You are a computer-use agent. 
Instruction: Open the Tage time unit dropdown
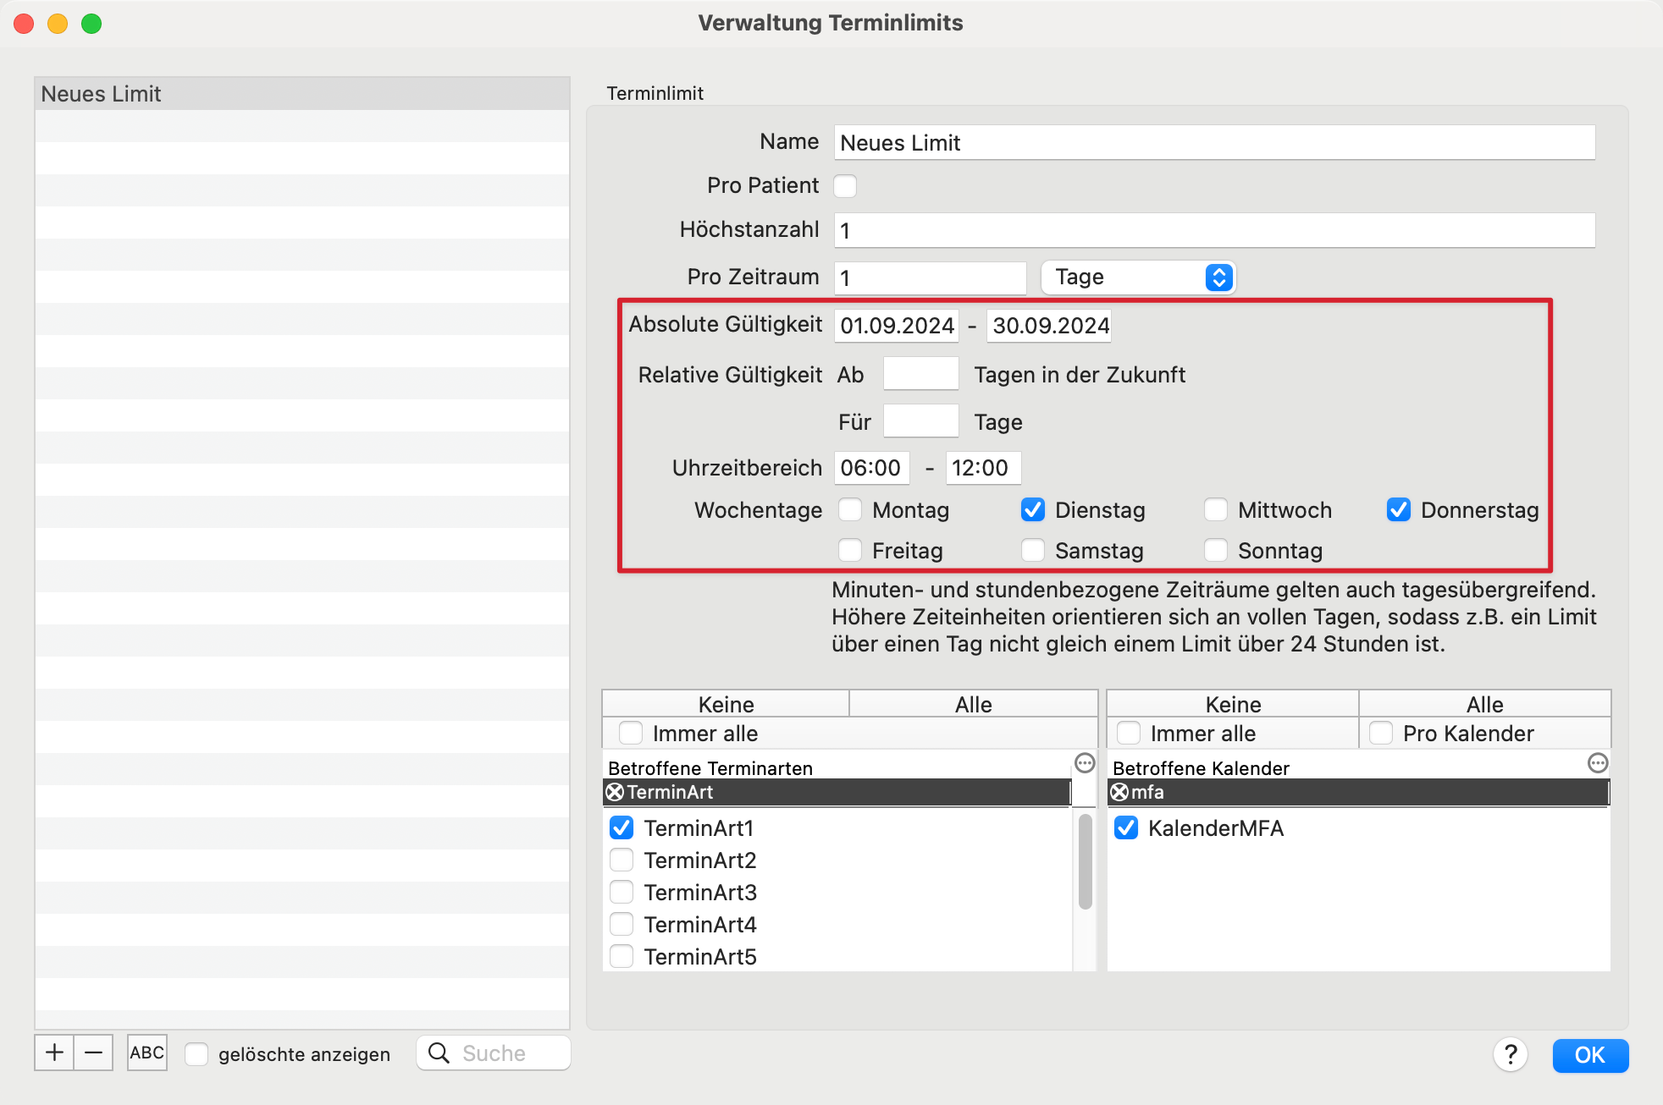click(1138, 278)
